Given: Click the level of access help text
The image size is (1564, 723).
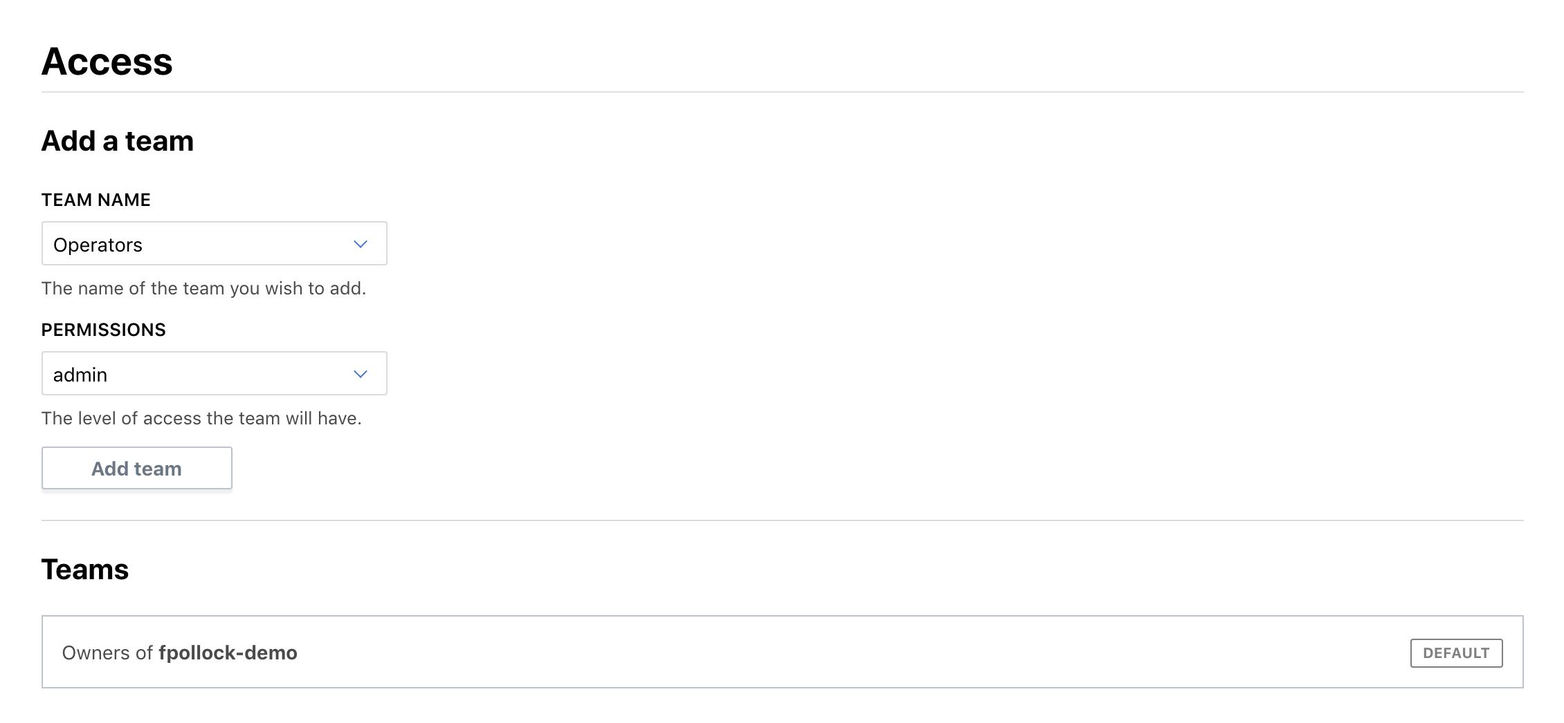Looking at the screenshot, I should (x=201, y=418).
